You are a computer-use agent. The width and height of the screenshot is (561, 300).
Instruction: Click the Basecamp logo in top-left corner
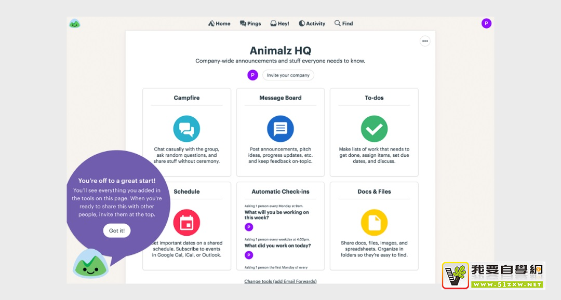(74, 23)
